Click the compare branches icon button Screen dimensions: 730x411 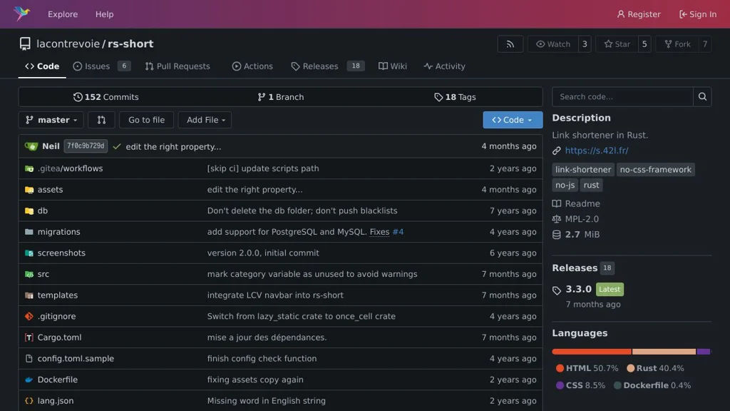[x=101, y=120]
